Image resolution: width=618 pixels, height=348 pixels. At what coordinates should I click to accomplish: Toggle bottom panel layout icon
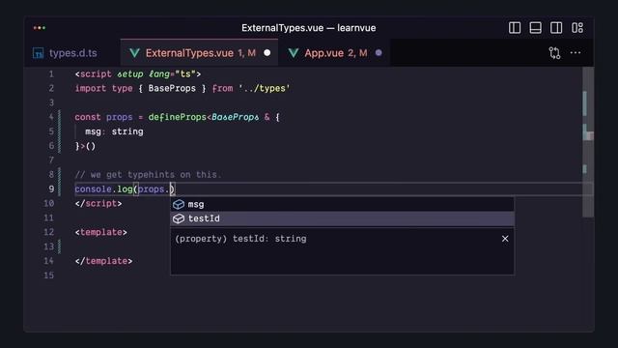535,28
